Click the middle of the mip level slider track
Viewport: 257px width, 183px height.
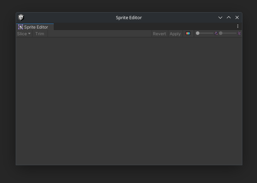coord(228,33)
